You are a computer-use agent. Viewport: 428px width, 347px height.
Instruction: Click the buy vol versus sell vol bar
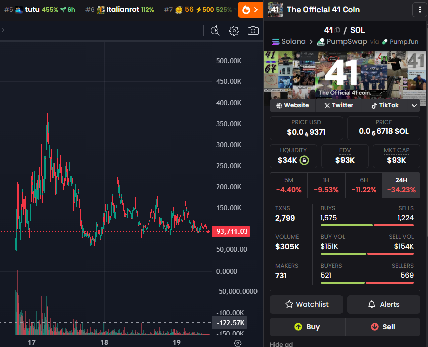tap(368, 254)
